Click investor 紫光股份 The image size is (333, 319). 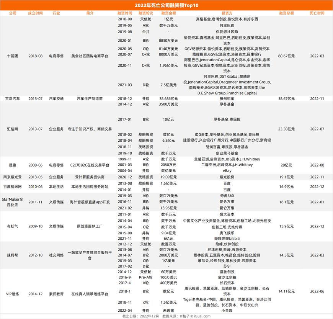click(227, 177)
